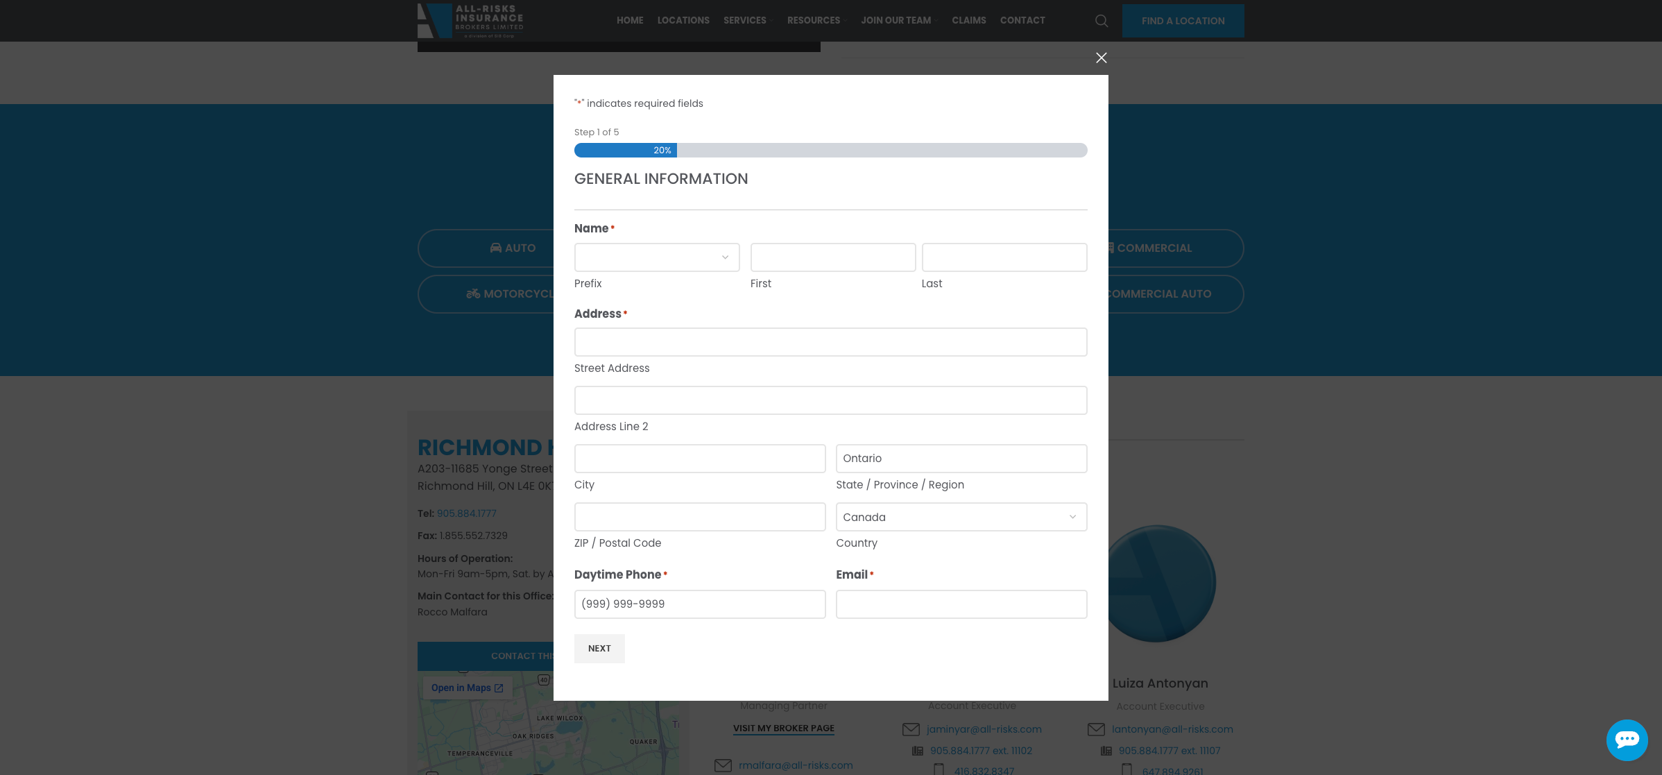Open the Claims menu item
The height and width of the screenshot is (775, 1662).
coord(968,21)
